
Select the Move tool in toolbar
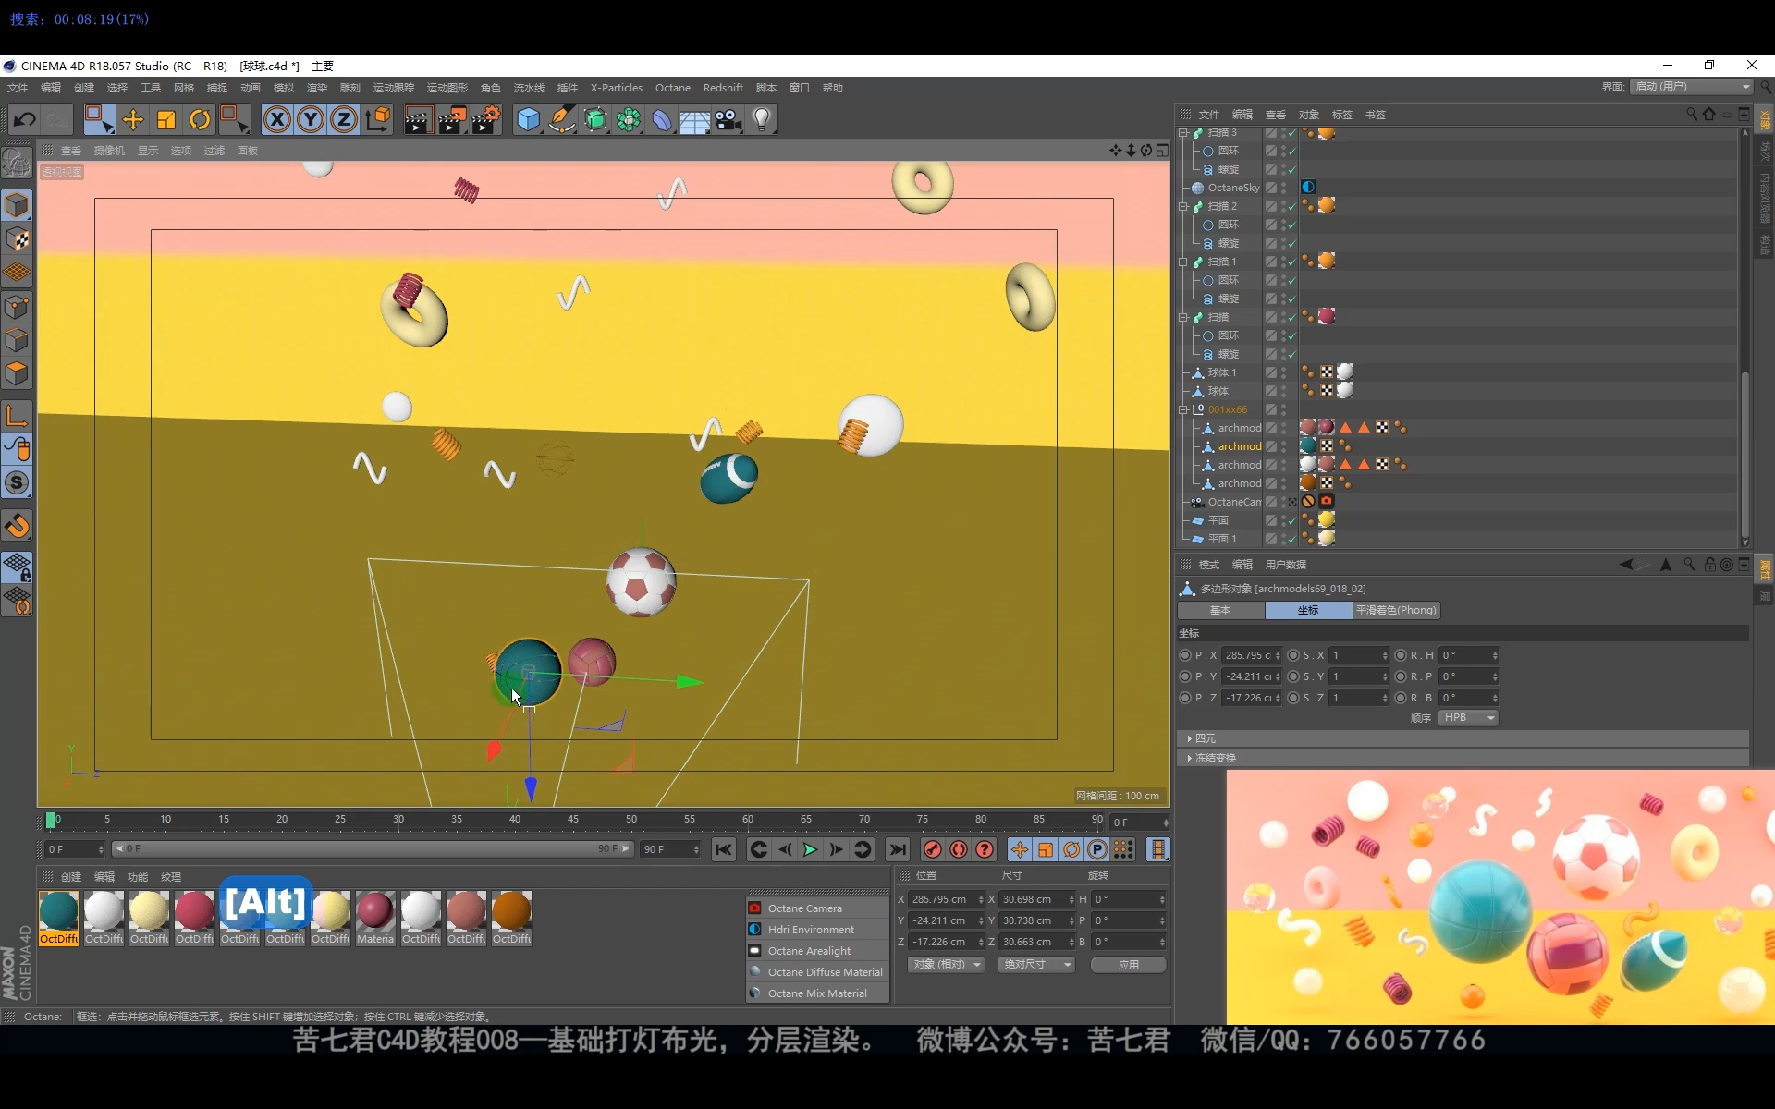pos(132,119)
